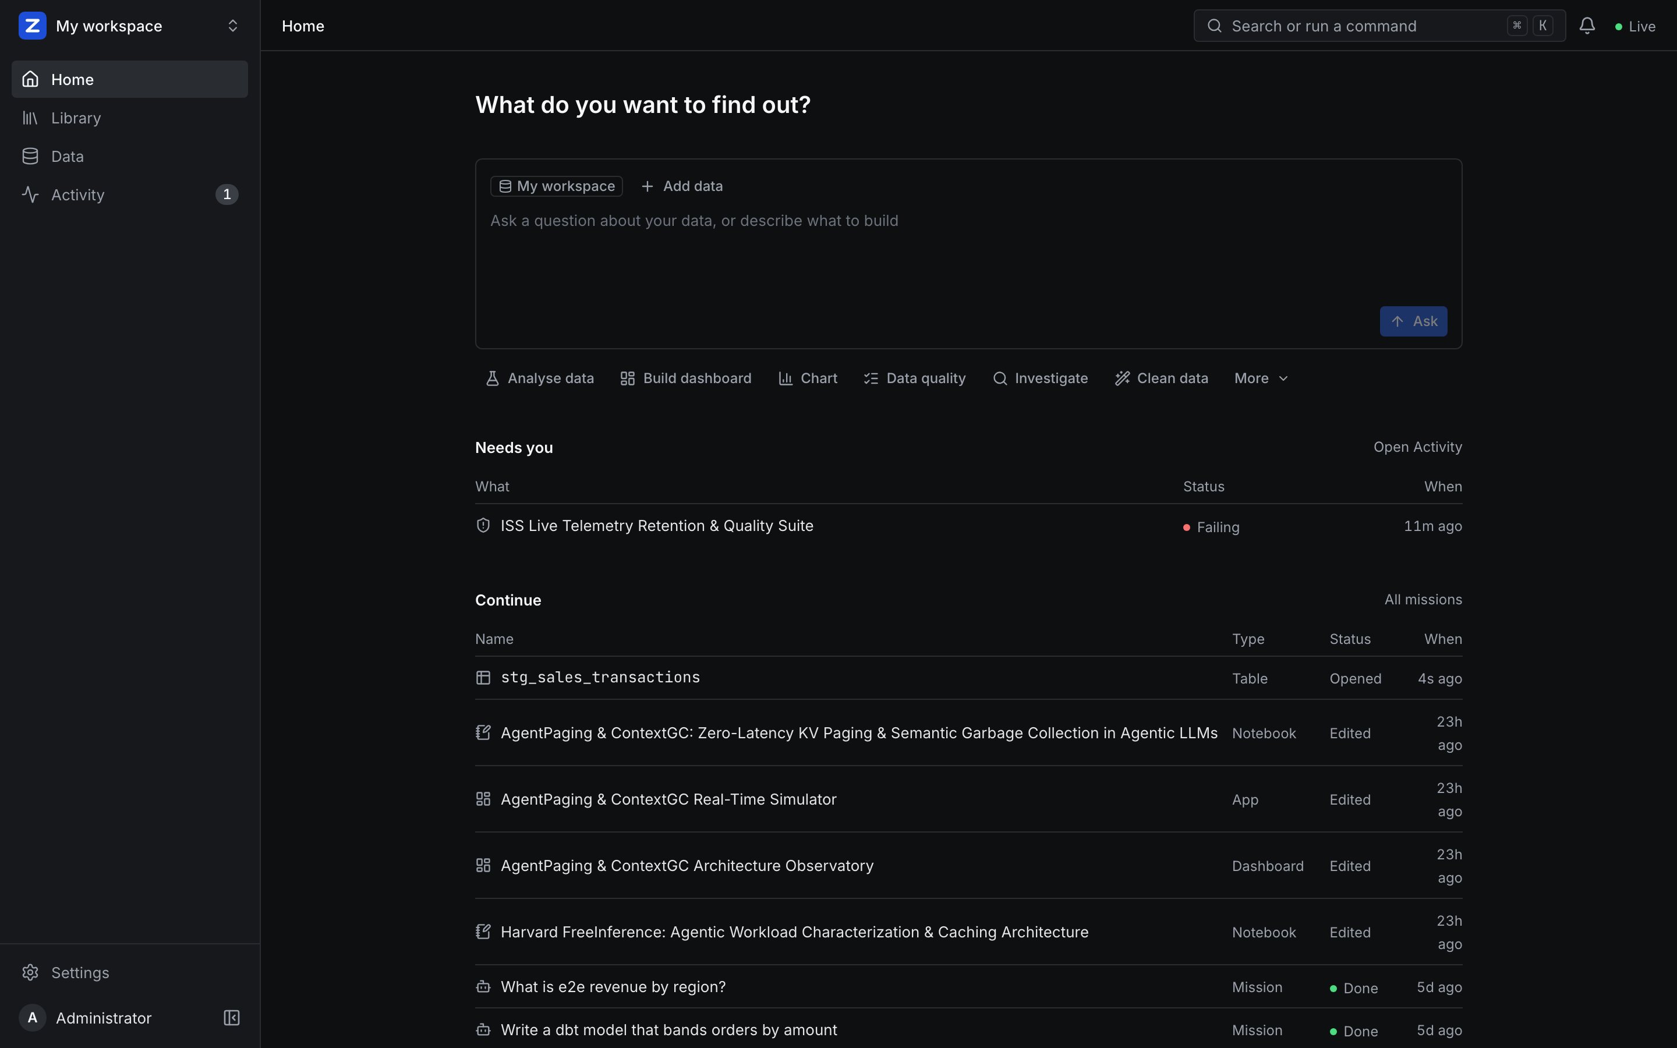Click the Activity badge showing 1
The height and width of the screenshot is (1048, 1677).
point(227,195)
